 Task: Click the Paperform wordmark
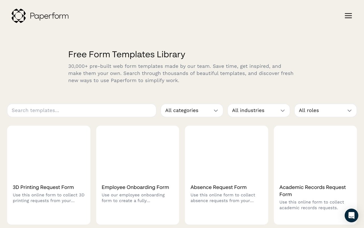[49, 16]
